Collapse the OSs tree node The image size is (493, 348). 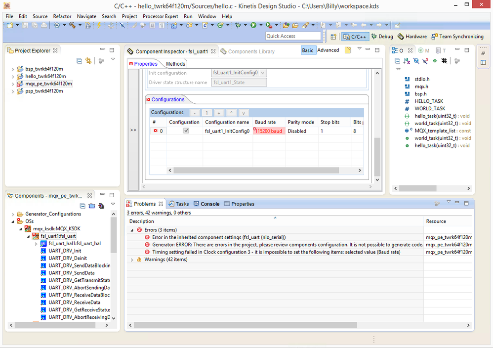[x=13, y=221]
